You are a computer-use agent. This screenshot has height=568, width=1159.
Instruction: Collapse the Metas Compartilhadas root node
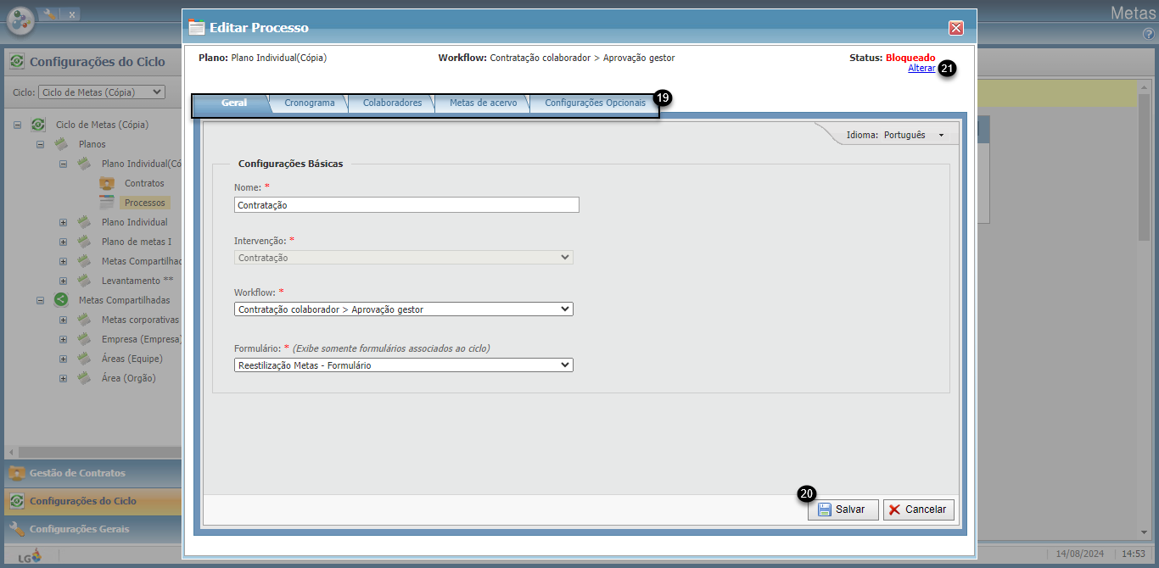pos(40,300)
